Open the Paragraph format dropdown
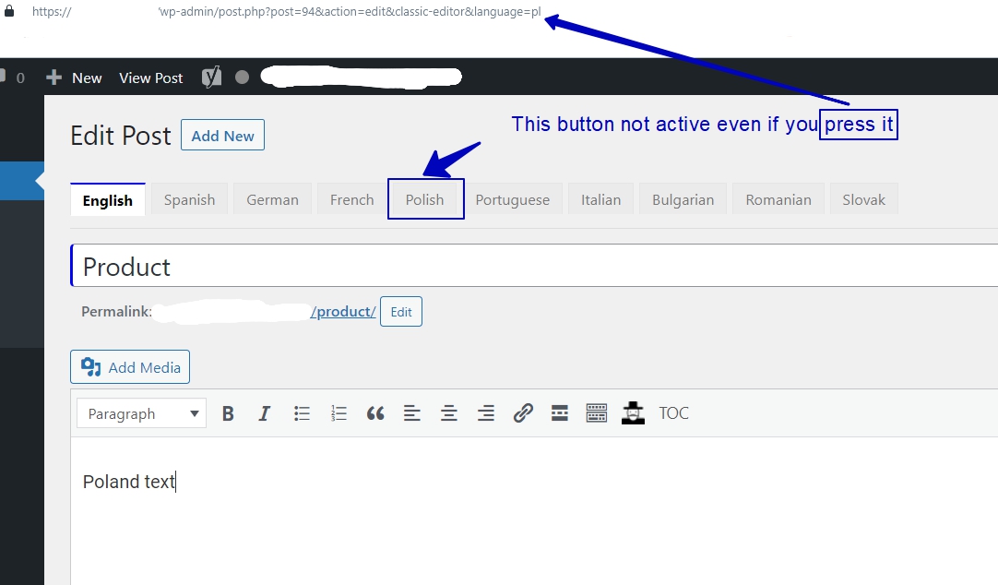The image size is (998, 585). tap(142, 413)
